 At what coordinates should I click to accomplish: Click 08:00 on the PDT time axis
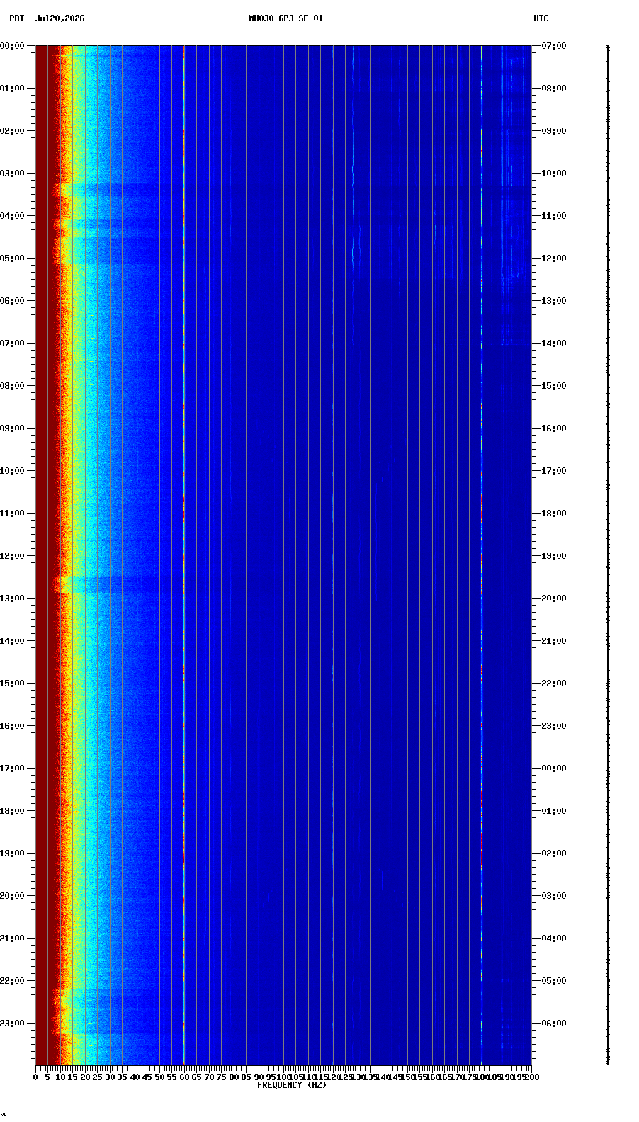click(x=12, y=386)
